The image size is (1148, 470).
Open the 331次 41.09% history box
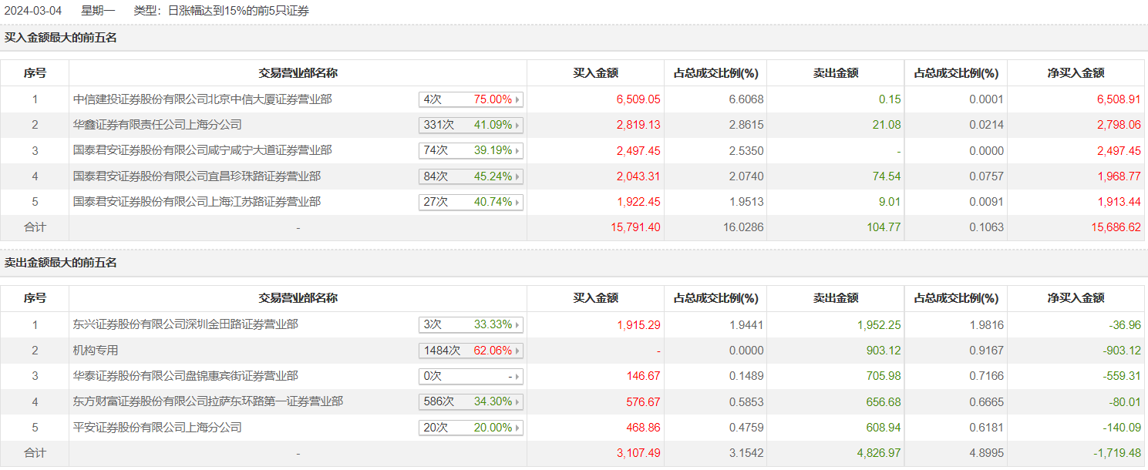pyautogui.click(x=470, y=125)
